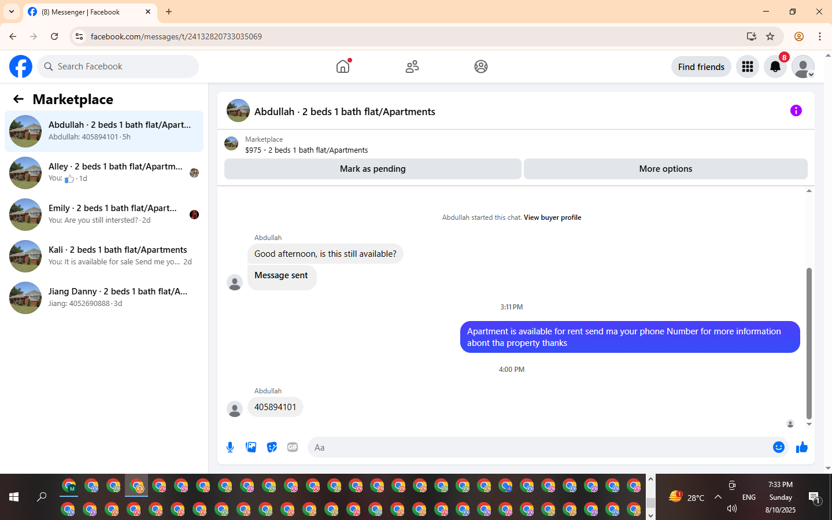This screenshot has height=520, width=832.
Task: Choose a GIF with the GIF icon
Action: click(x=293, y=447)
